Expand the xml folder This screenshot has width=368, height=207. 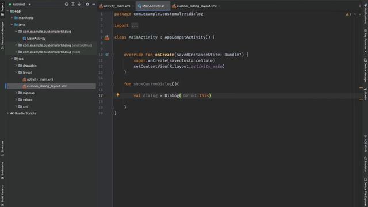[x=16, y=106]
